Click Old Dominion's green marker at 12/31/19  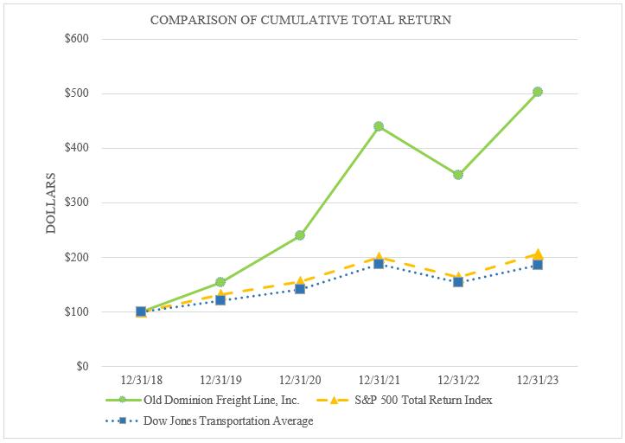[x=220, y=282]
